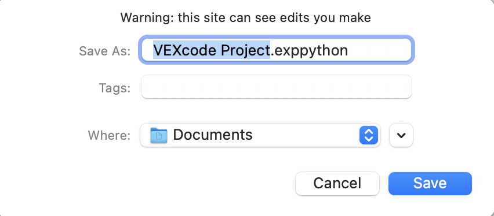Click the word "Warning:" in the header
This screenshot has width=494, height=216.
147,17
